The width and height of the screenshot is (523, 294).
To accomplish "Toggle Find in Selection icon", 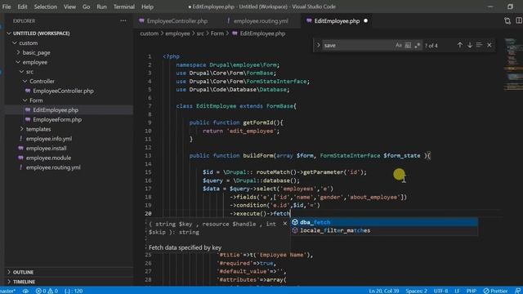I will coord(479,45).
